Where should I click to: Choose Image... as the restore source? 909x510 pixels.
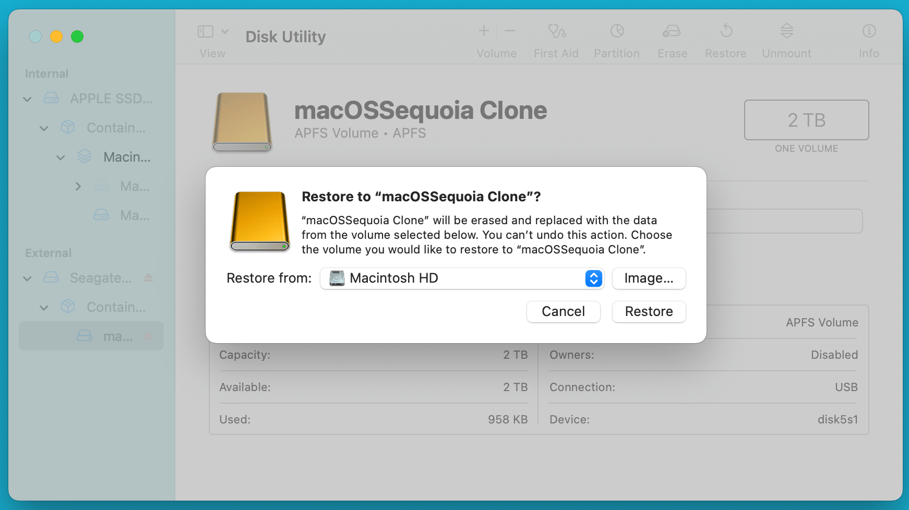(x=649, y=278)
